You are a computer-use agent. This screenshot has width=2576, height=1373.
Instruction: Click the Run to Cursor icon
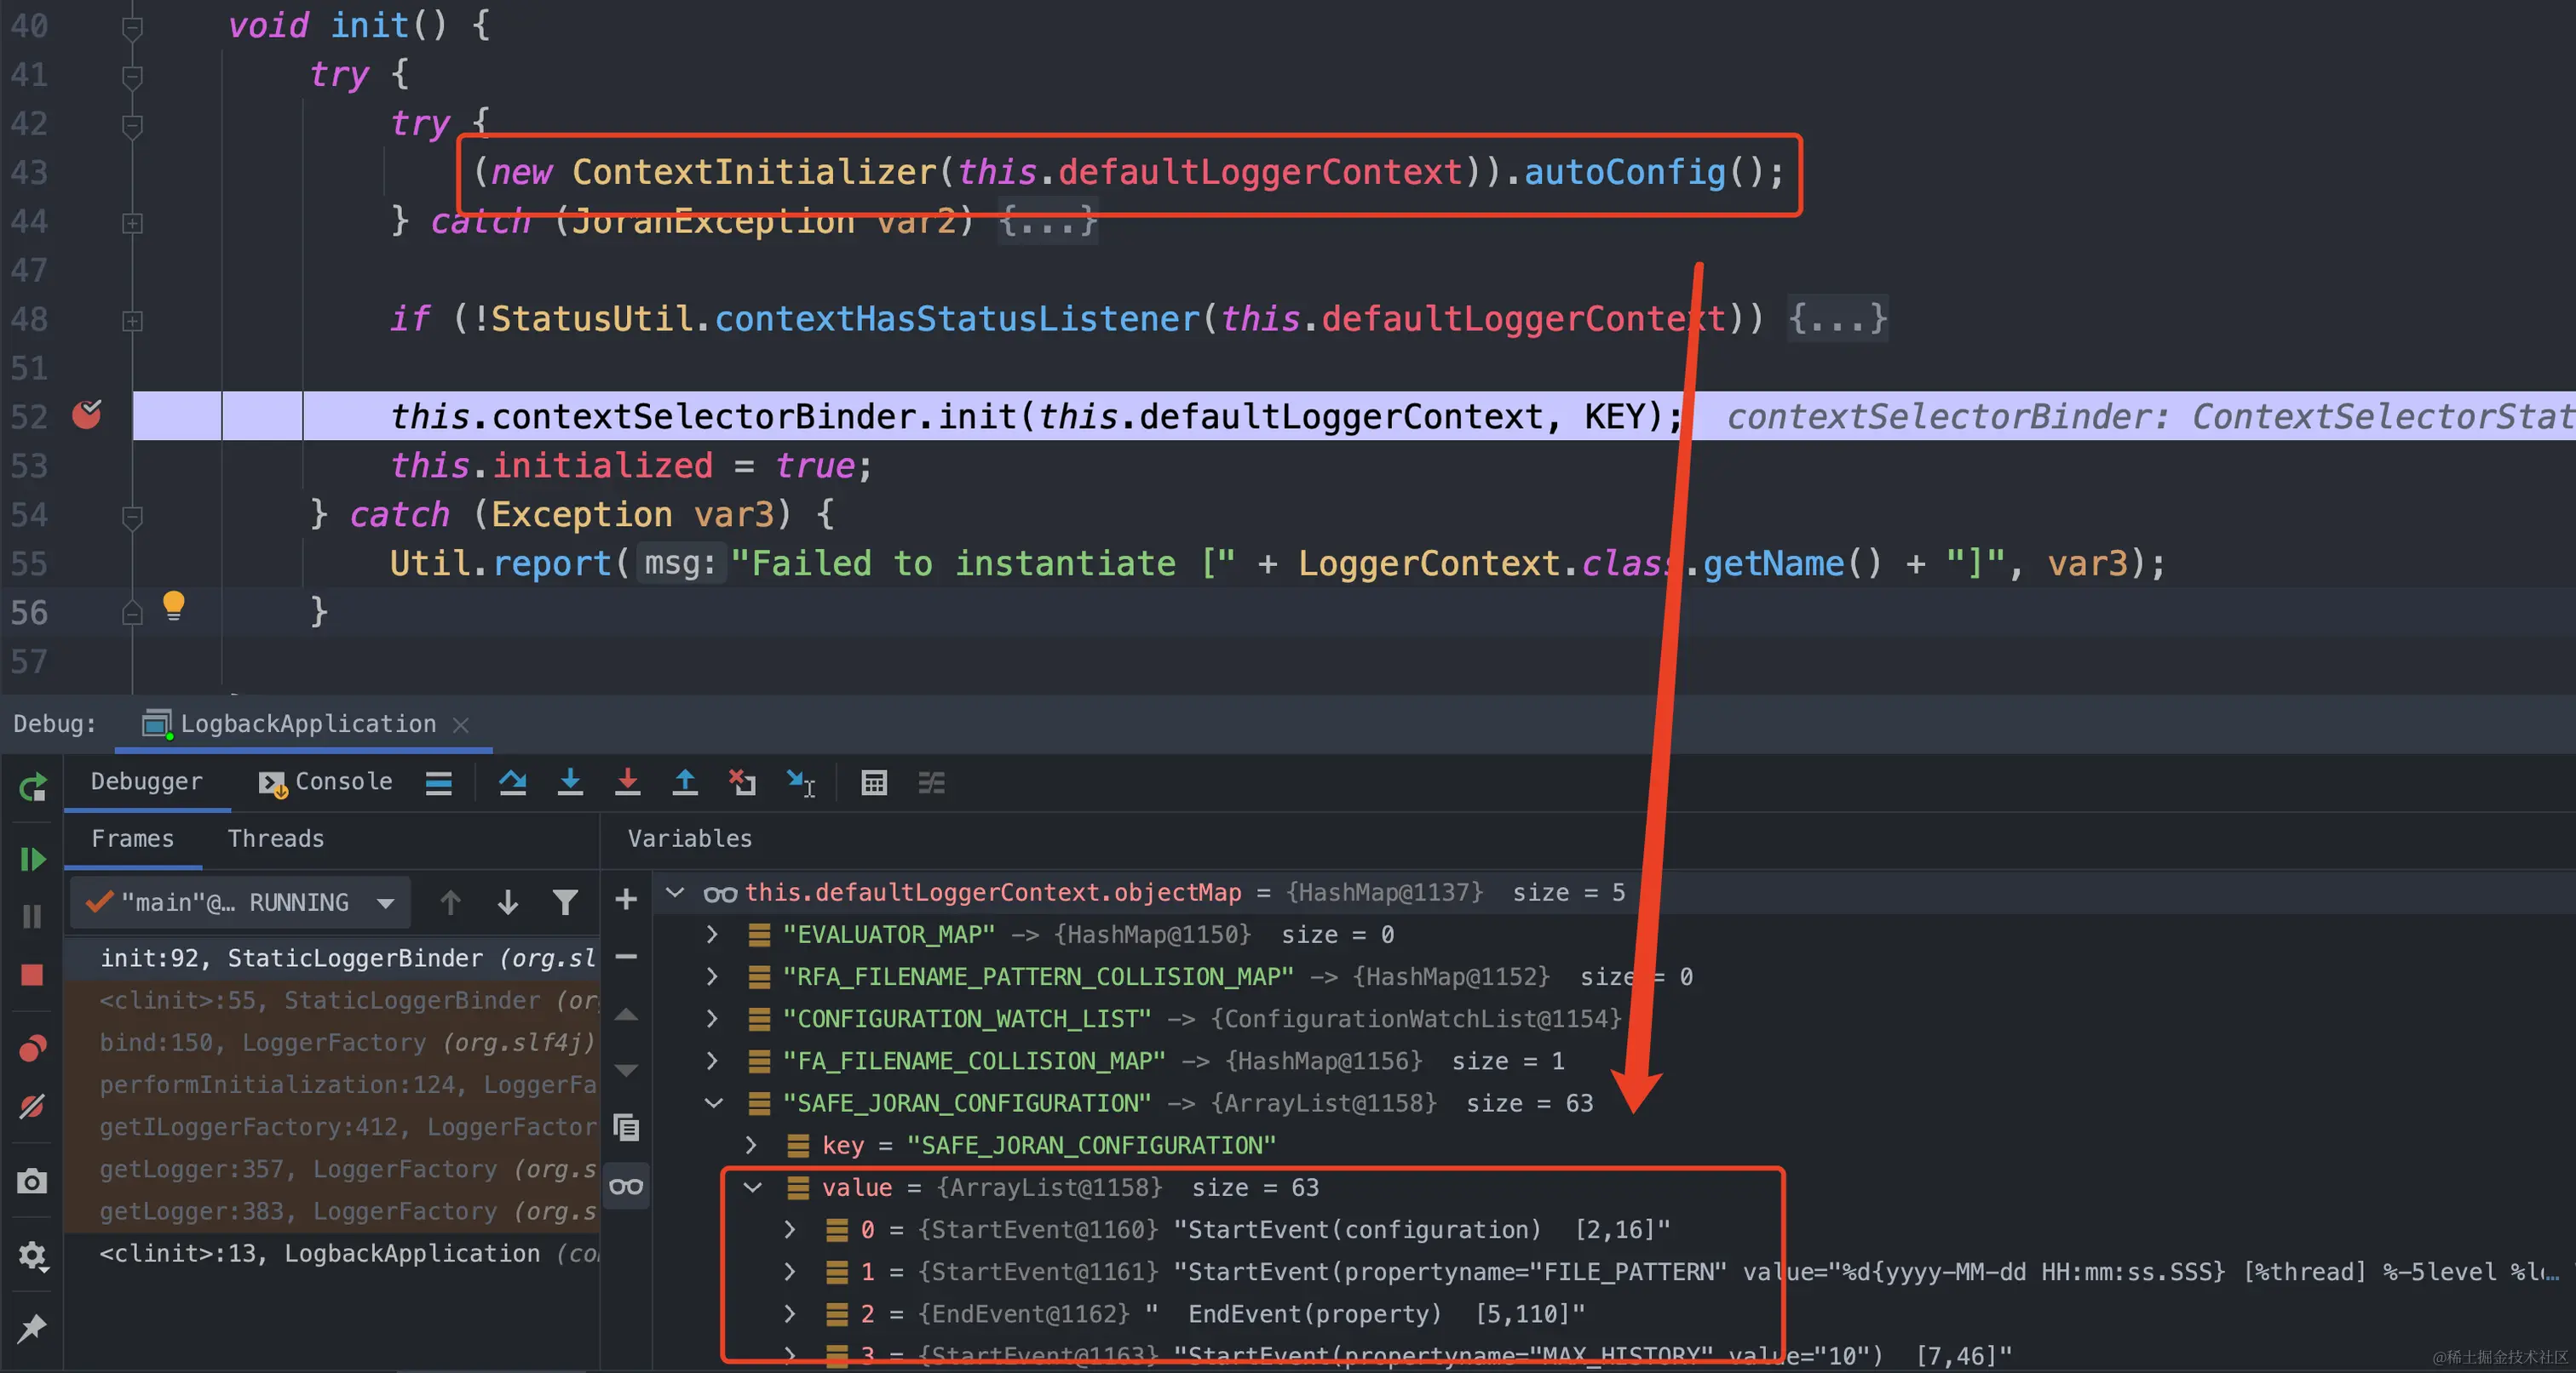click(x=801, y=782)
